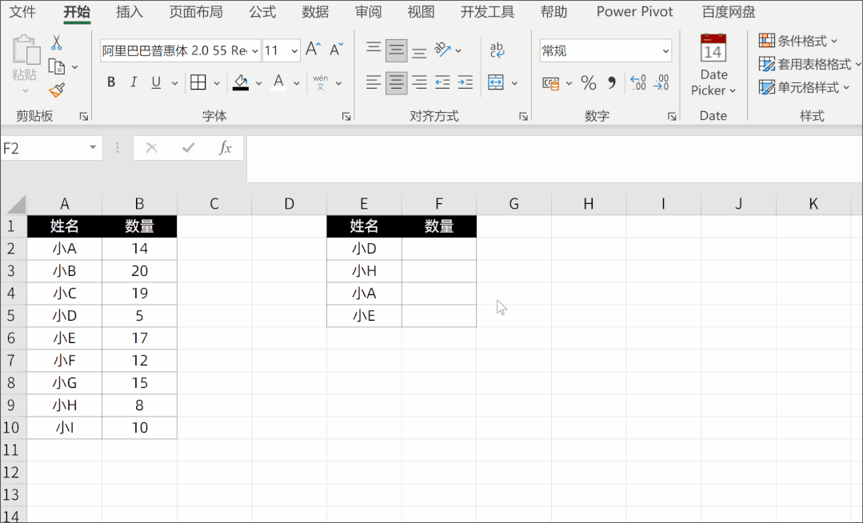Click the Percent Style icon
The height and width of the screenshot is (523, 863).
tap(589, 82)
